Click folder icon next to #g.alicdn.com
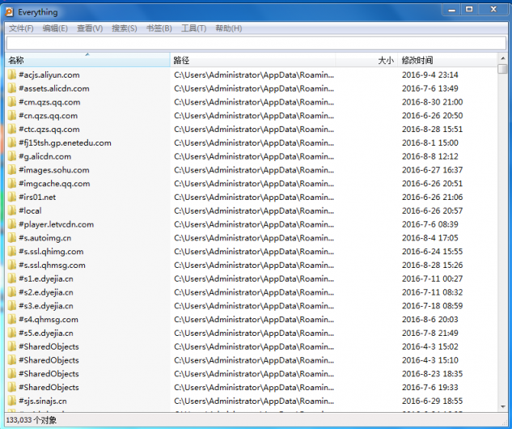 12,157
